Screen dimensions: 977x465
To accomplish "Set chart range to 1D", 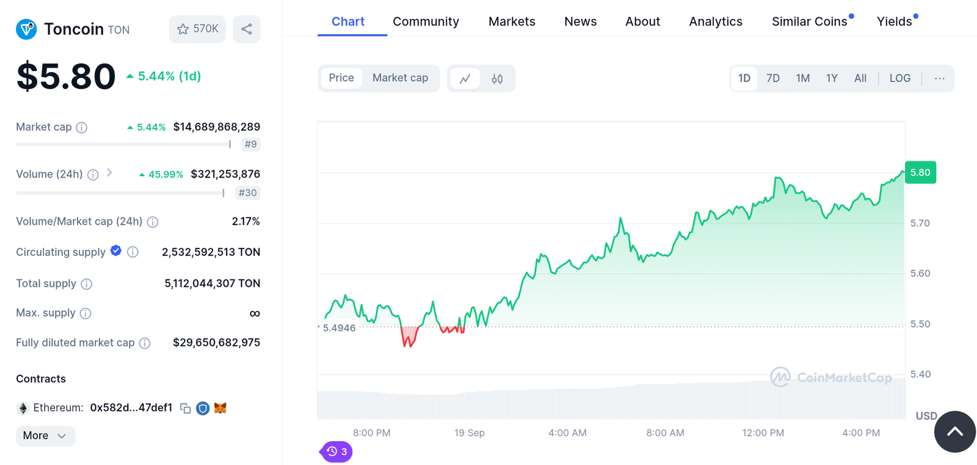I will [x=744, y=78].
